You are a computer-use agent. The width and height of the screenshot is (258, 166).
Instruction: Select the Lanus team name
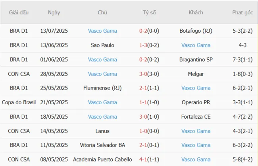(102, 131)
